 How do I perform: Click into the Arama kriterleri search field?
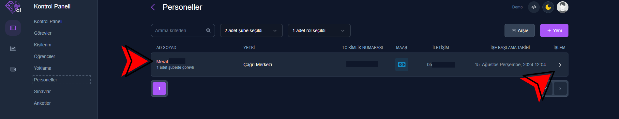tap(179, 30)
